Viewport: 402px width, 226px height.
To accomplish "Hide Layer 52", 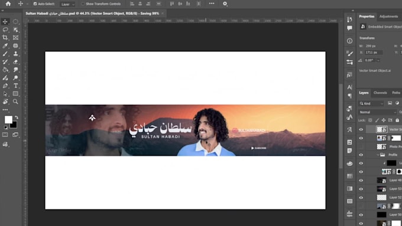I will click(x=361, y=198).
